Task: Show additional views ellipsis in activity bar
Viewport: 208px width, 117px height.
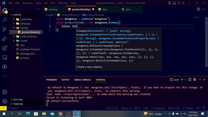Action: [5, 76]
